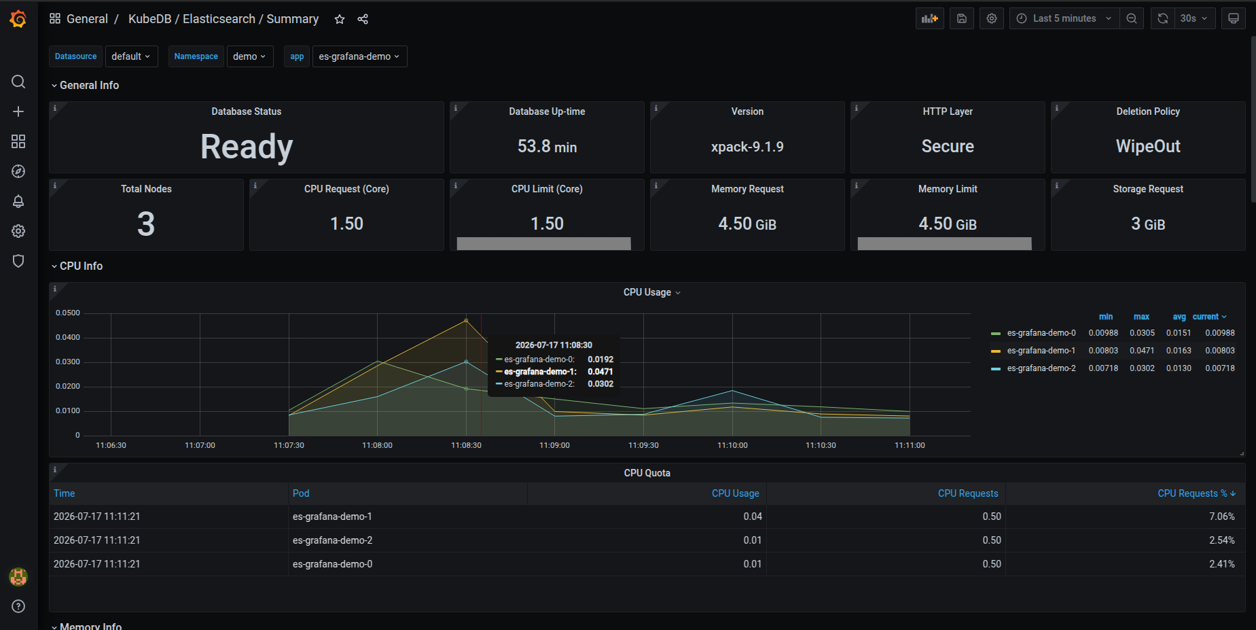Collapse the General Info row
This screenshot has height=630, width=1256.
(x=85, y=85)
